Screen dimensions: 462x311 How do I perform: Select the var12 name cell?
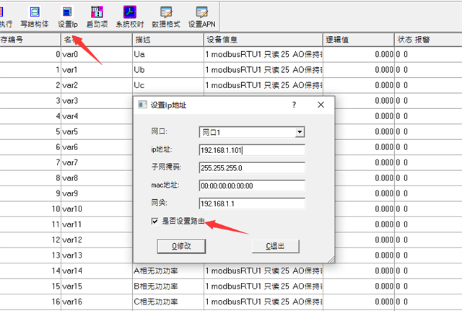(97, 240)
